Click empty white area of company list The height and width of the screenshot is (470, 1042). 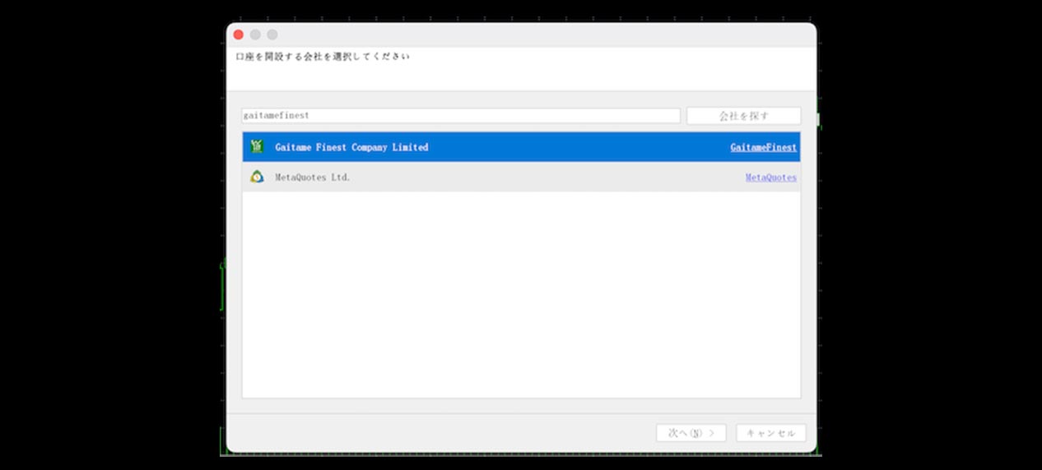point(521,296)
